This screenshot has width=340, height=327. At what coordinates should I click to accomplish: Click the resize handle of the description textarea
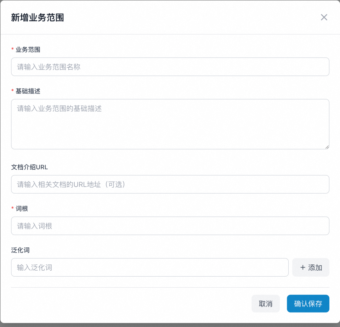pos(327,146)
